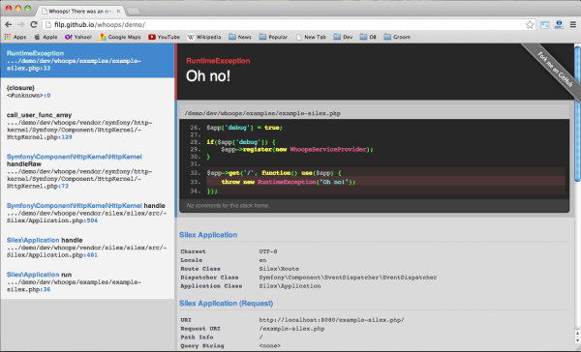The height and width of the screenshot is (352, 581).
Task: Close the Whoops! tab
Action: coord(118,11)
